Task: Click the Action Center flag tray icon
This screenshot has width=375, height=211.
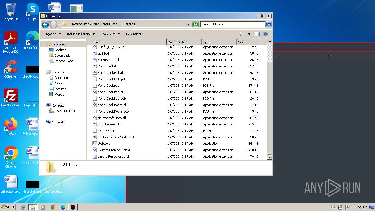Action: coord(347,207)
